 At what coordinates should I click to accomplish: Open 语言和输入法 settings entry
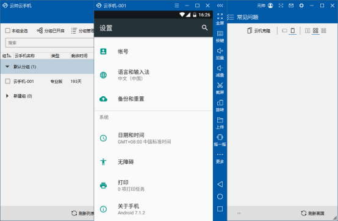click(154, 75)
